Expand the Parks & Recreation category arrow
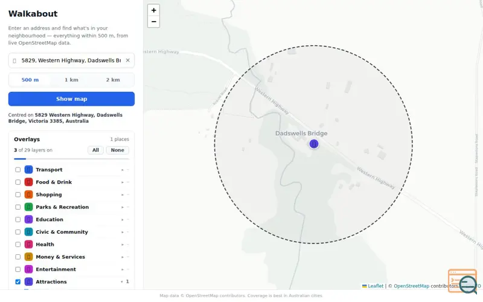 click(123, 207)
